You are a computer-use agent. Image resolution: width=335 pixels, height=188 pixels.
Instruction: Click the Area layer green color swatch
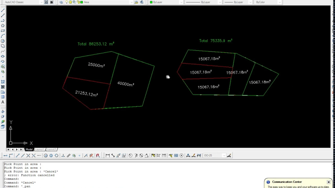(82, 2)
